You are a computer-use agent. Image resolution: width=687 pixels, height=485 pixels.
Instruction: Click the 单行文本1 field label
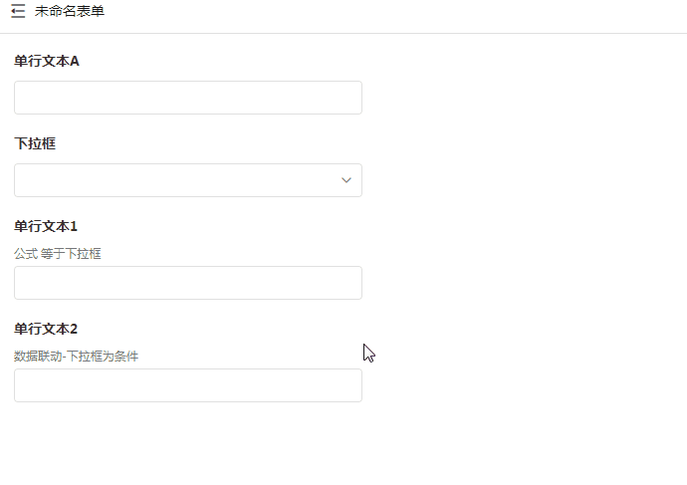tap(46, 226)
